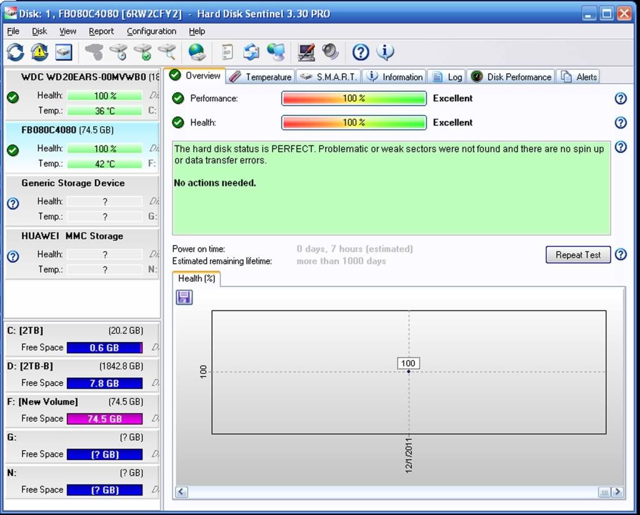Screen dimensions: 640x515
Task: Click the yellow warning triangle toolbar icon
Action: coord(39,52)
